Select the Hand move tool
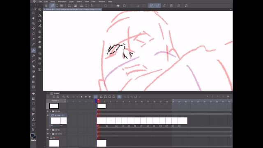The image size is (263, 148). tap(33, 18)
